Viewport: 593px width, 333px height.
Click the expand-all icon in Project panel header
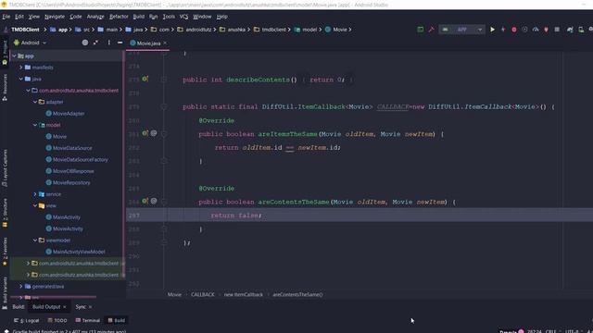pos(95,43)
